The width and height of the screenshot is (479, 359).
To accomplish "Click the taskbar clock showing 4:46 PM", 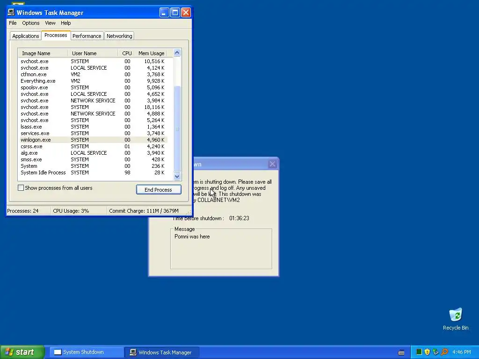I will coord(461,352).
